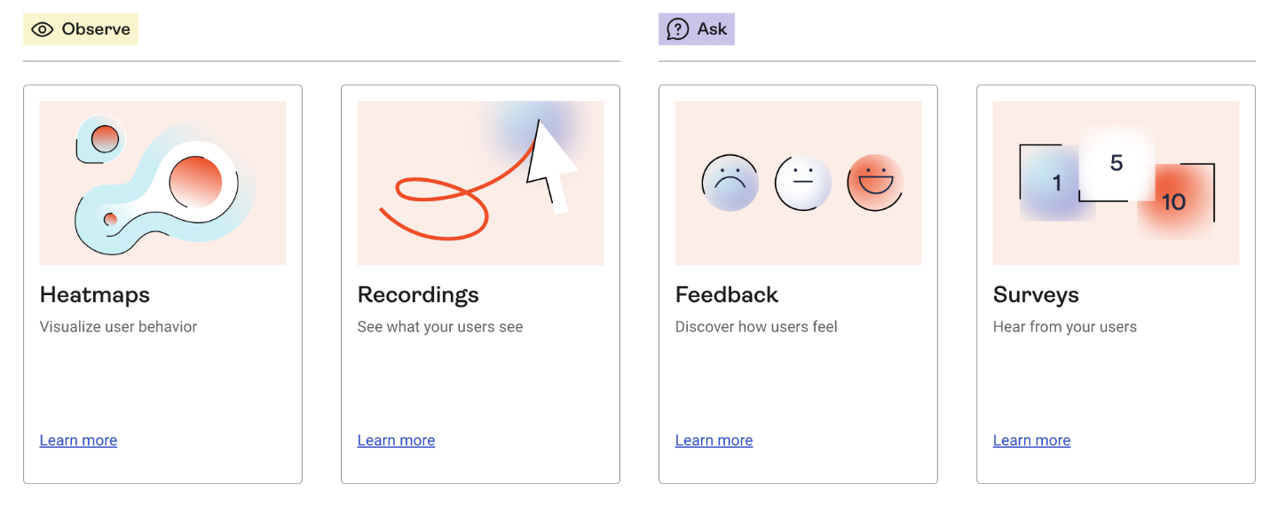The width and height of the screenshot is (1278, 507).
Task: Open Learn more link under Recordings
Action: [396, 441]
